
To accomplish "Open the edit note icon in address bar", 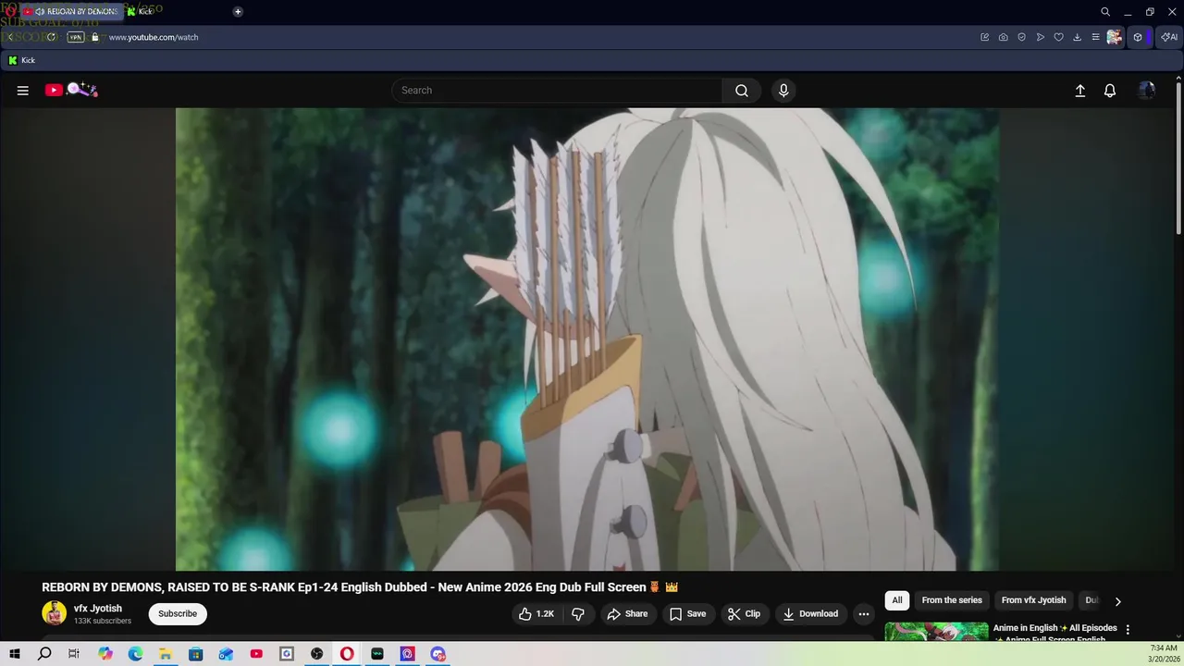I will (x=985, y=37).
